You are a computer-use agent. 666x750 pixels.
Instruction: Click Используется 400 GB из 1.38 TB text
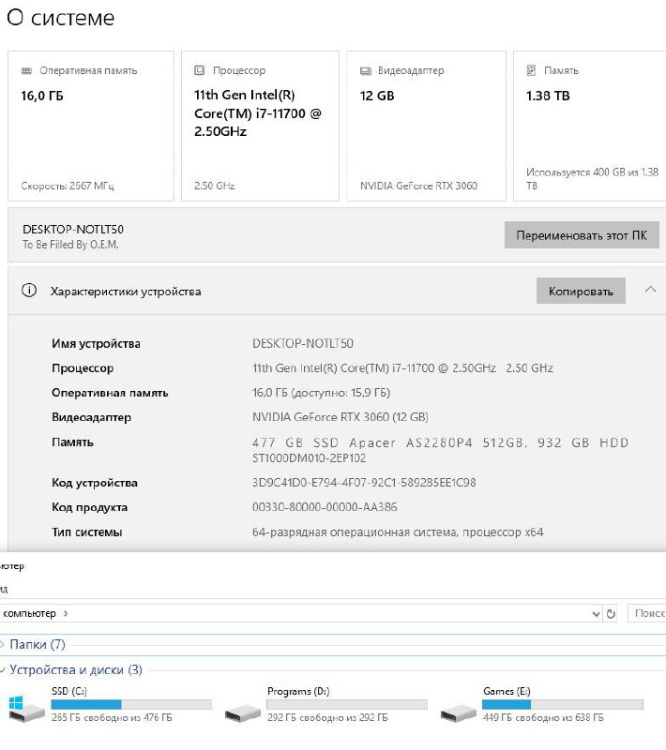[x=592, y=178]
